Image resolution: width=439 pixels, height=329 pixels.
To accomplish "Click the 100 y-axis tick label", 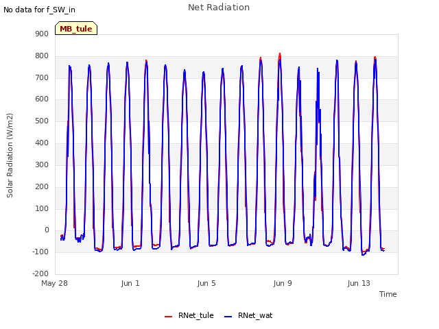I will click(42, 208).
